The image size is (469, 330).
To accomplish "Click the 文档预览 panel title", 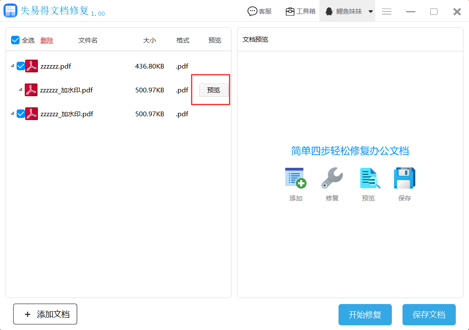I will pos(255,40).
